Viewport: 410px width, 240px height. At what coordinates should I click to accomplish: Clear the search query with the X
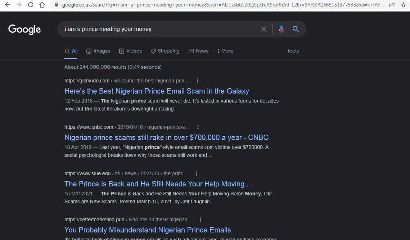(x=264, y=29)
